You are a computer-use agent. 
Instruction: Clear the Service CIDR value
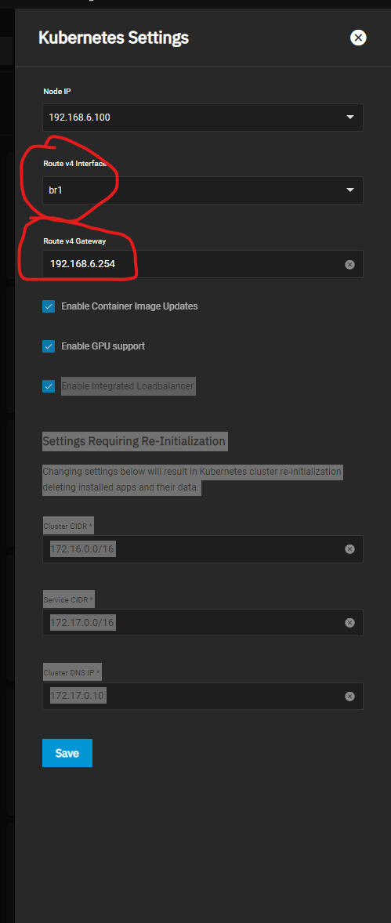349,622
